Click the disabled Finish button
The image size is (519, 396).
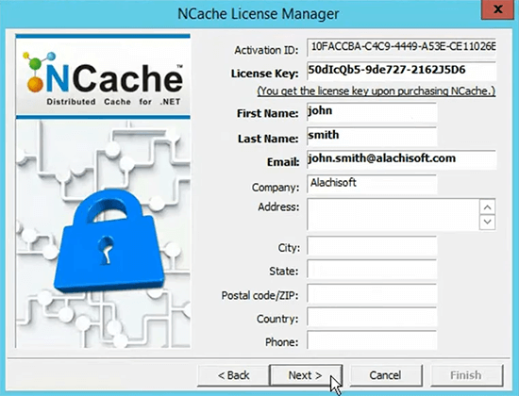[466, 375]
